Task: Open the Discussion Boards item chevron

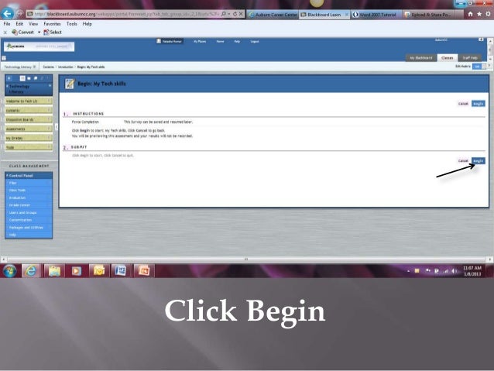Action: tap(50, 119)
